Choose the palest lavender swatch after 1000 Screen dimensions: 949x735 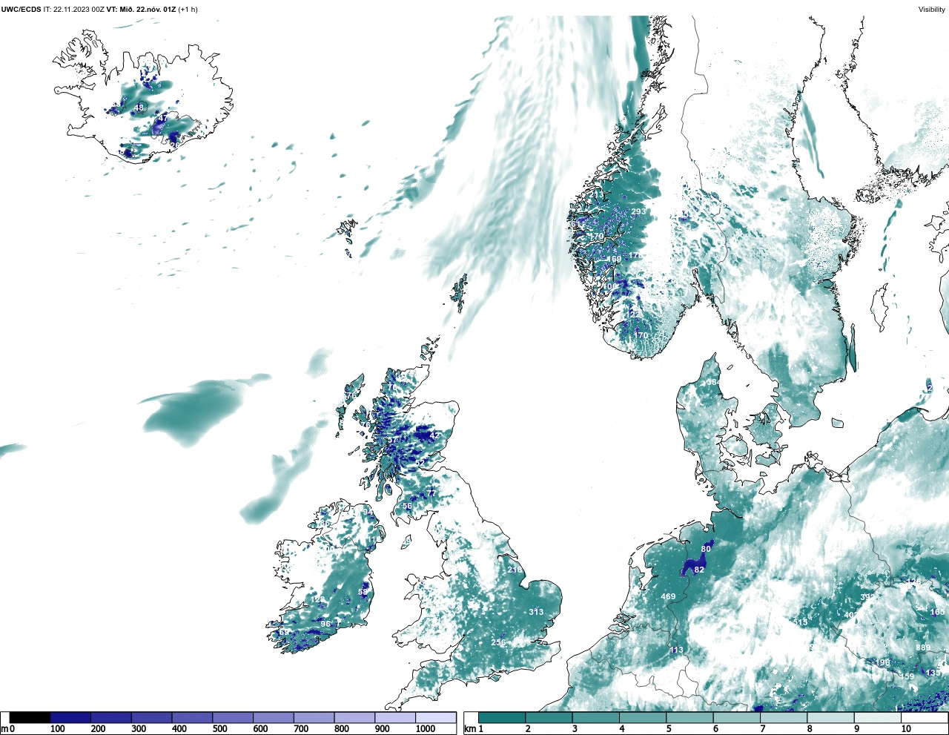click(x=436, y=718)
